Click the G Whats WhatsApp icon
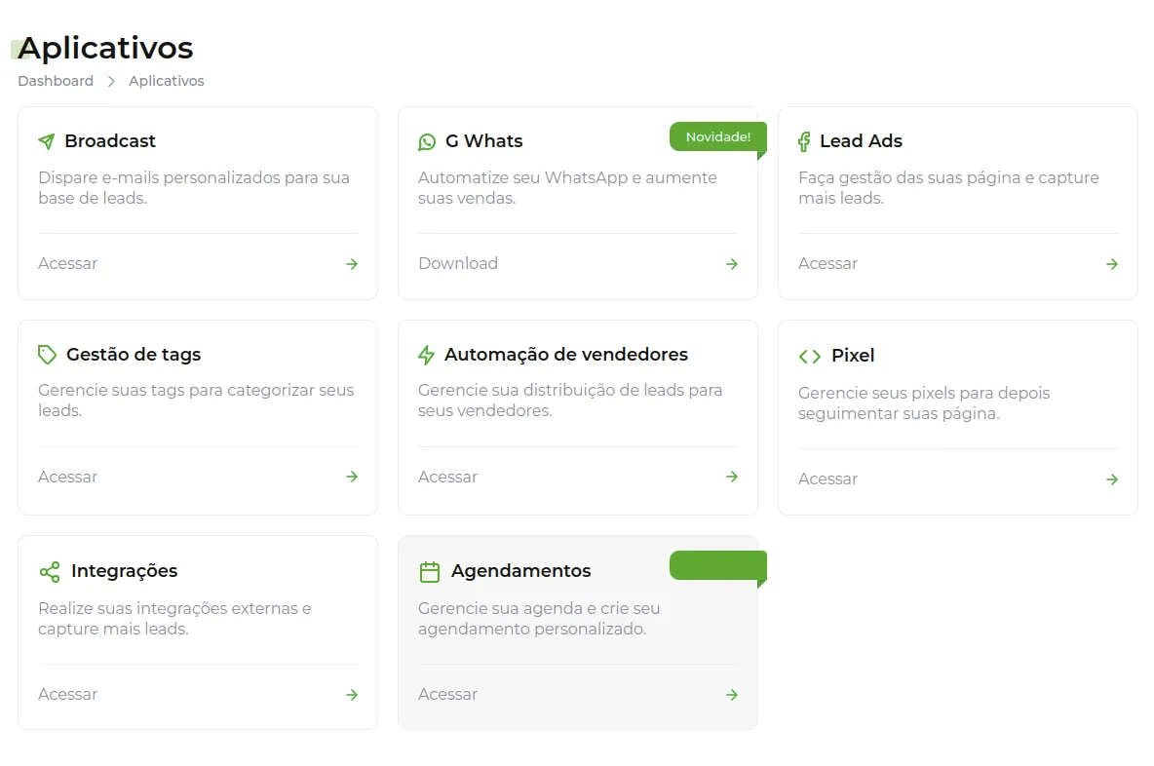 coord(427,142)
